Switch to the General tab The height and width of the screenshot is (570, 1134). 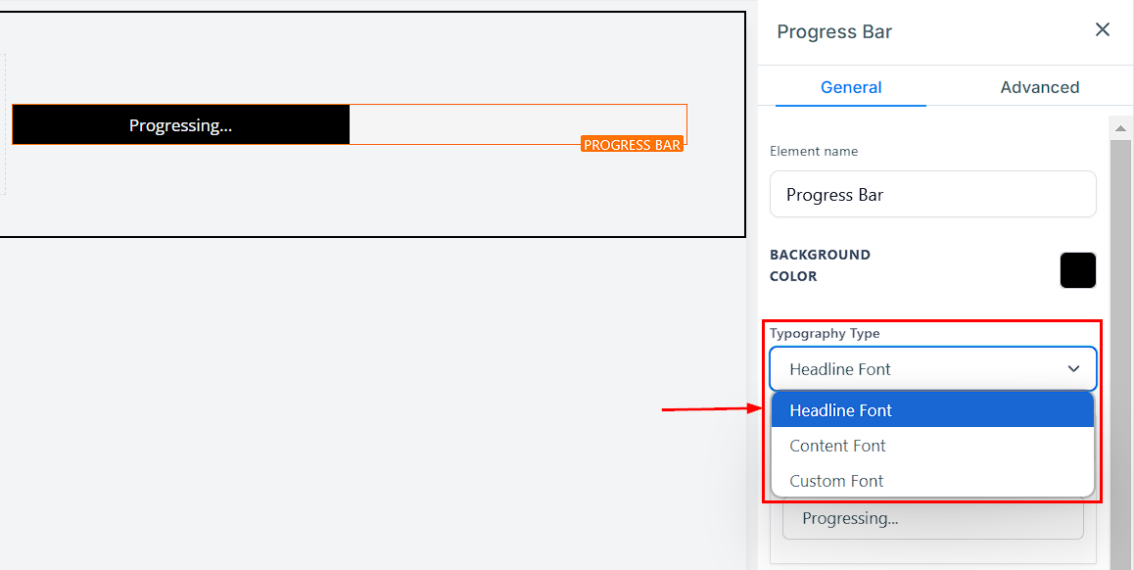tap(851, 87)
